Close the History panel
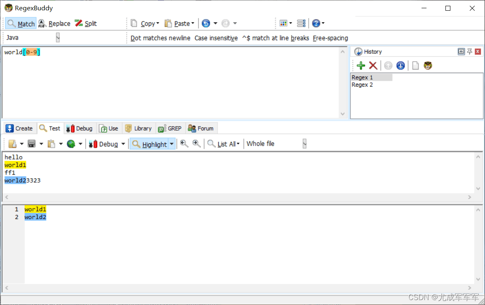 click(478, 52)
